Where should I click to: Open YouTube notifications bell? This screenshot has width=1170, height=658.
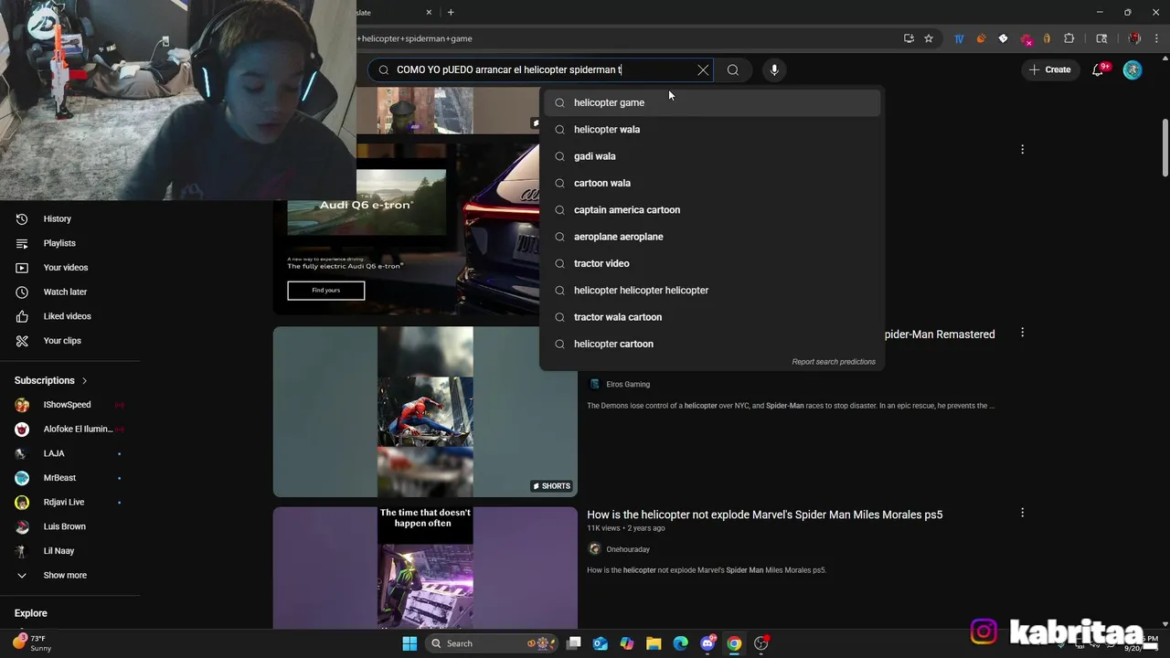tap(1098, 69)
